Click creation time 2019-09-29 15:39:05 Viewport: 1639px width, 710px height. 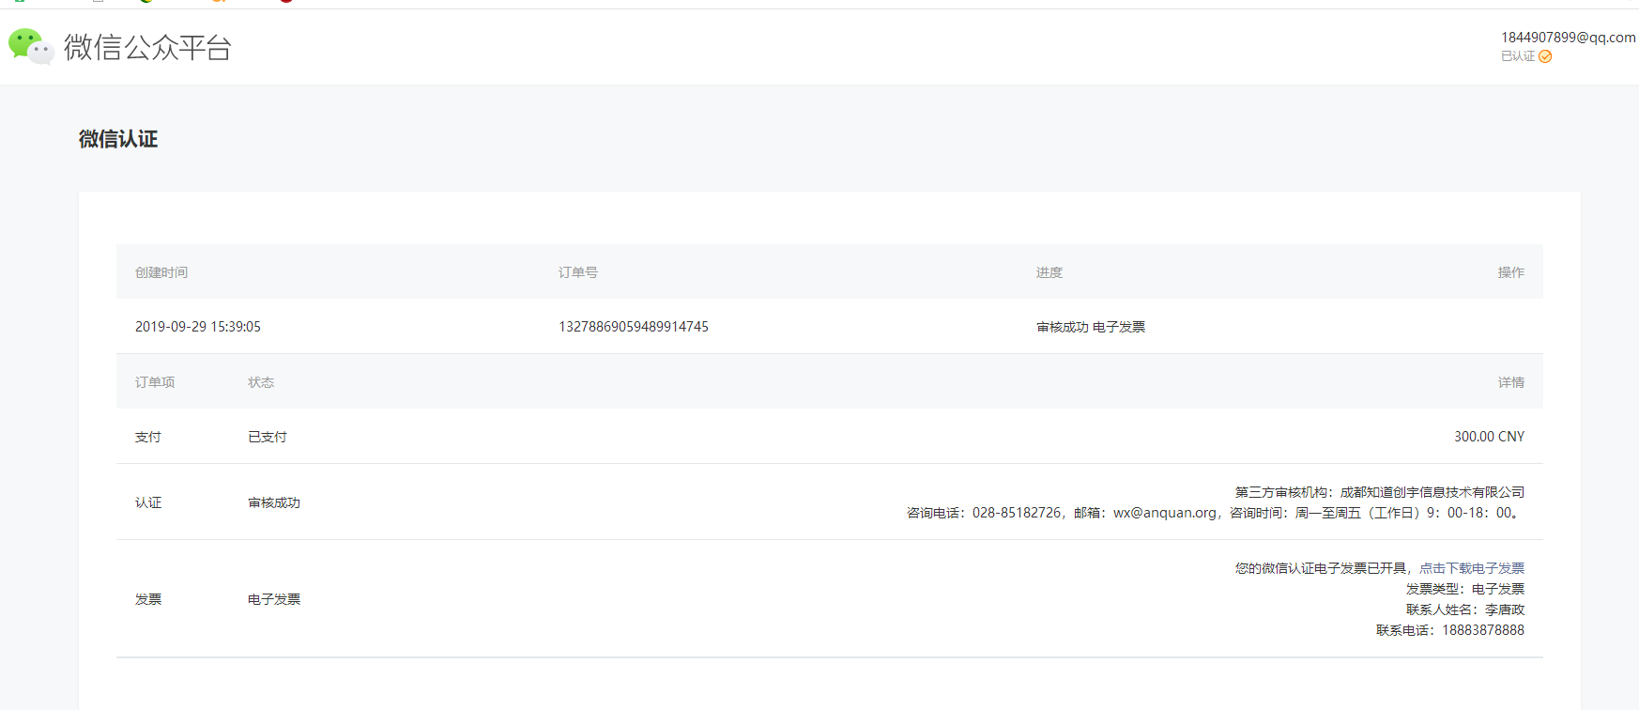click(x=198, y=327)
